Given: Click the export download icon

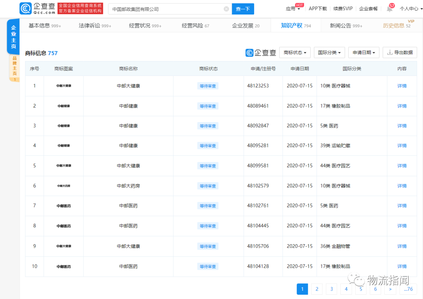Looking at the screenshot, I should 390,52.
